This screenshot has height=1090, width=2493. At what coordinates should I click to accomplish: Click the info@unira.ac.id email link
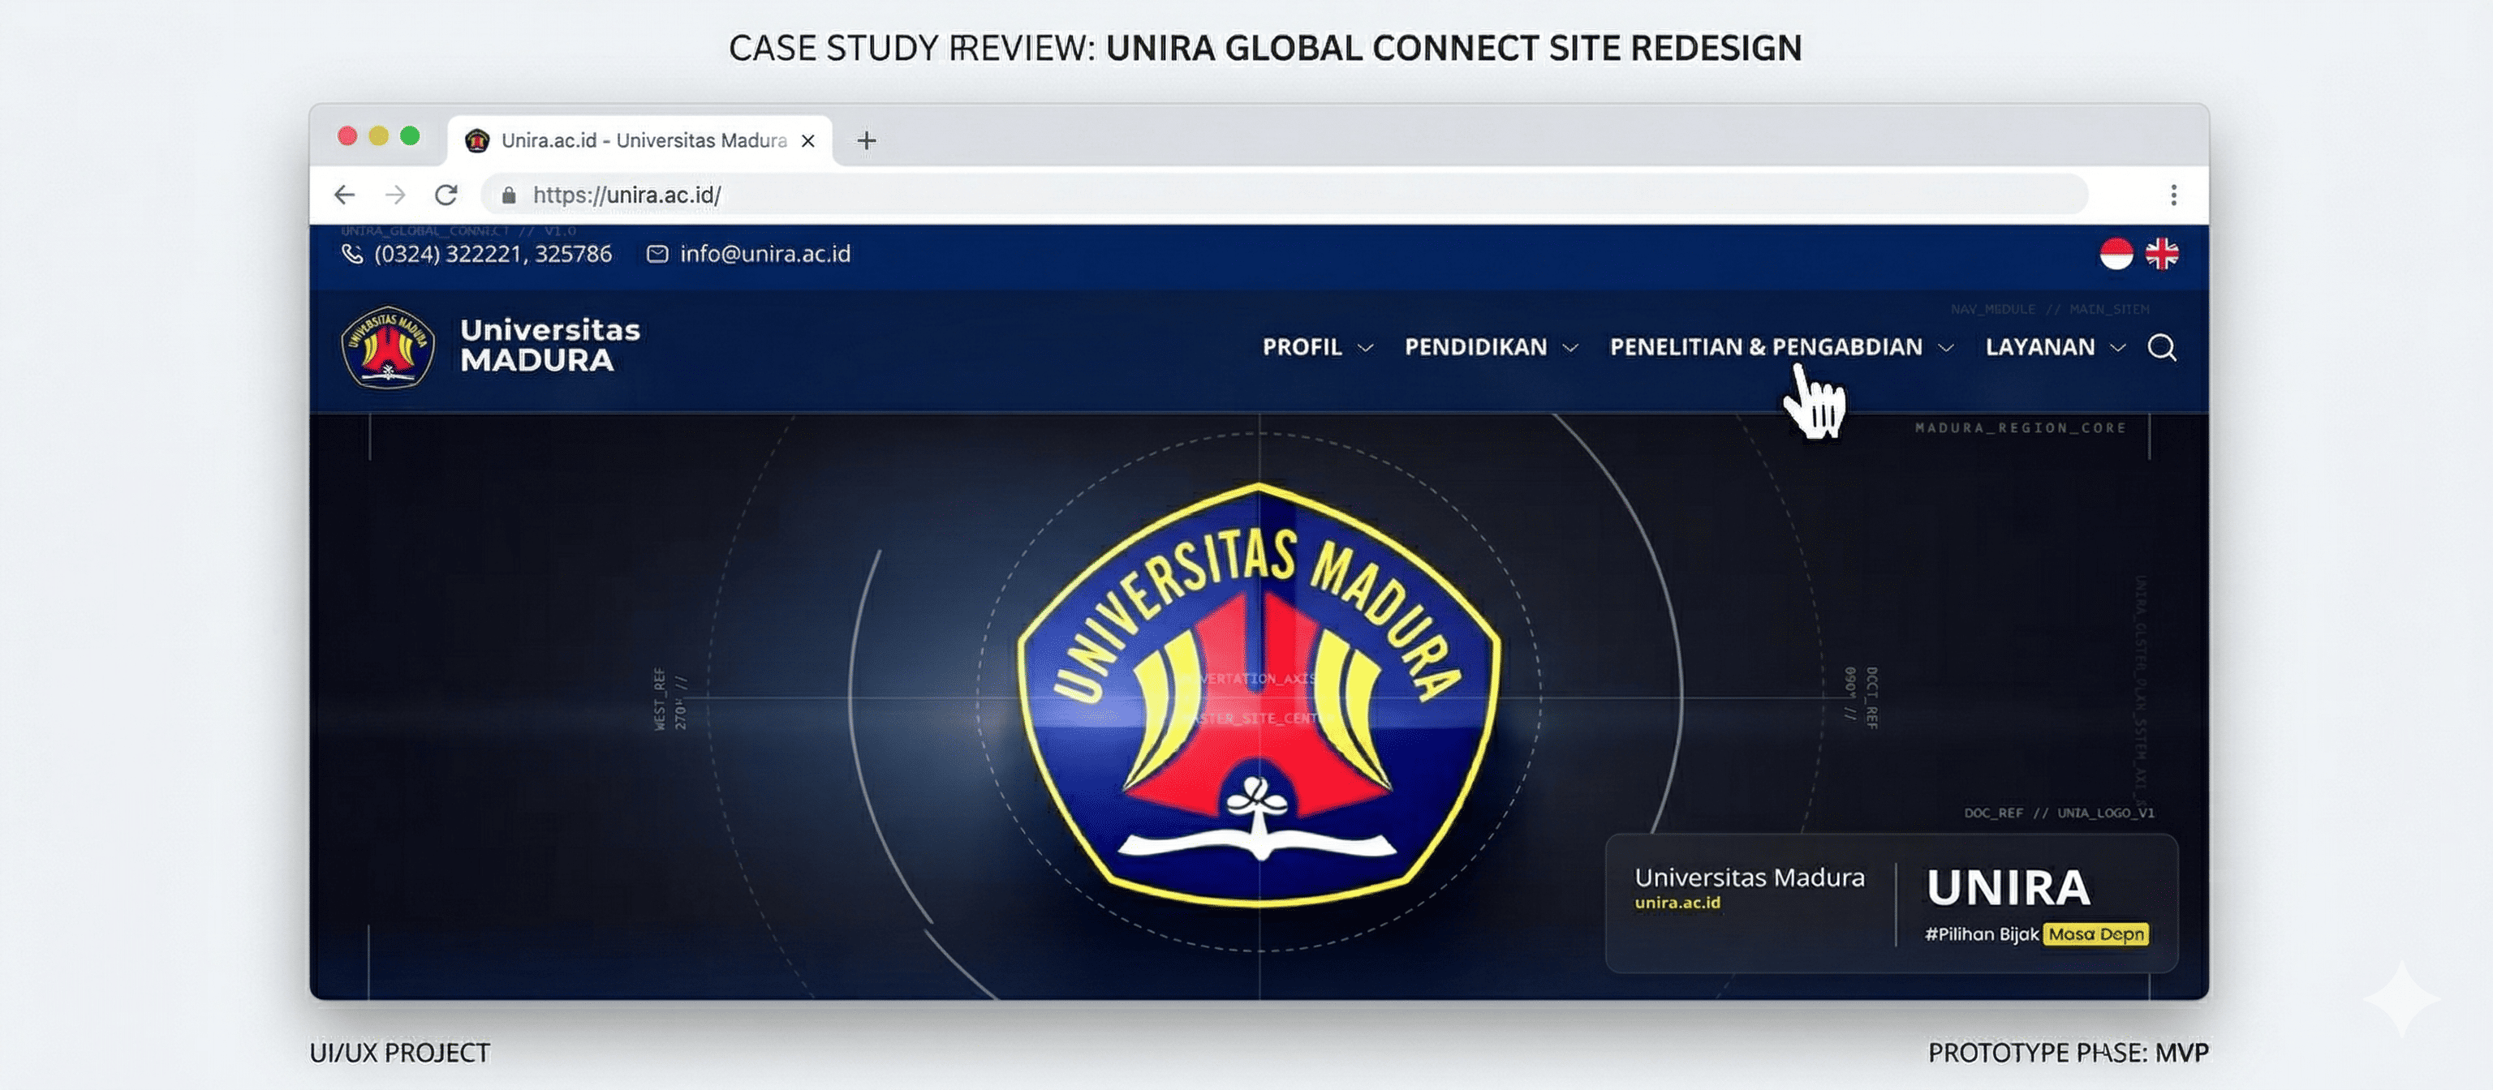point(764,253)
